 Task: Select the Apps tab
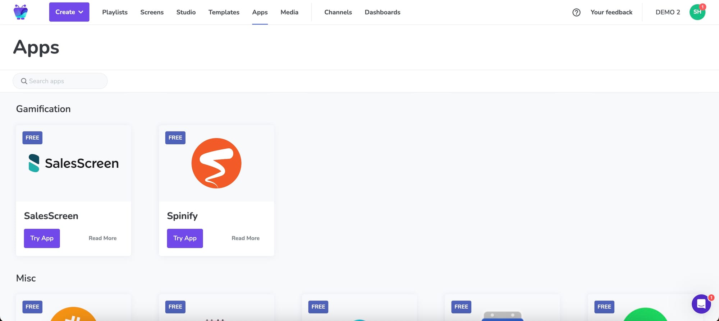pos(260,12)
